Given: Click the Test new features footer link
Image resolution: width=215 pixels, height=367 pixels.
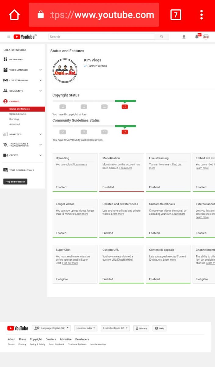Looking at the screenshot, I should pos(77,344).
